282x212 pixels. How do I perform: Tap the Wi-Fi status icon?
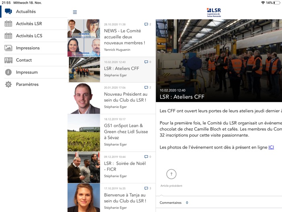tap(263, 3)
